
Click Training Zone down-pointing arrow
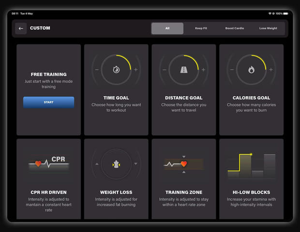point(184,157)
